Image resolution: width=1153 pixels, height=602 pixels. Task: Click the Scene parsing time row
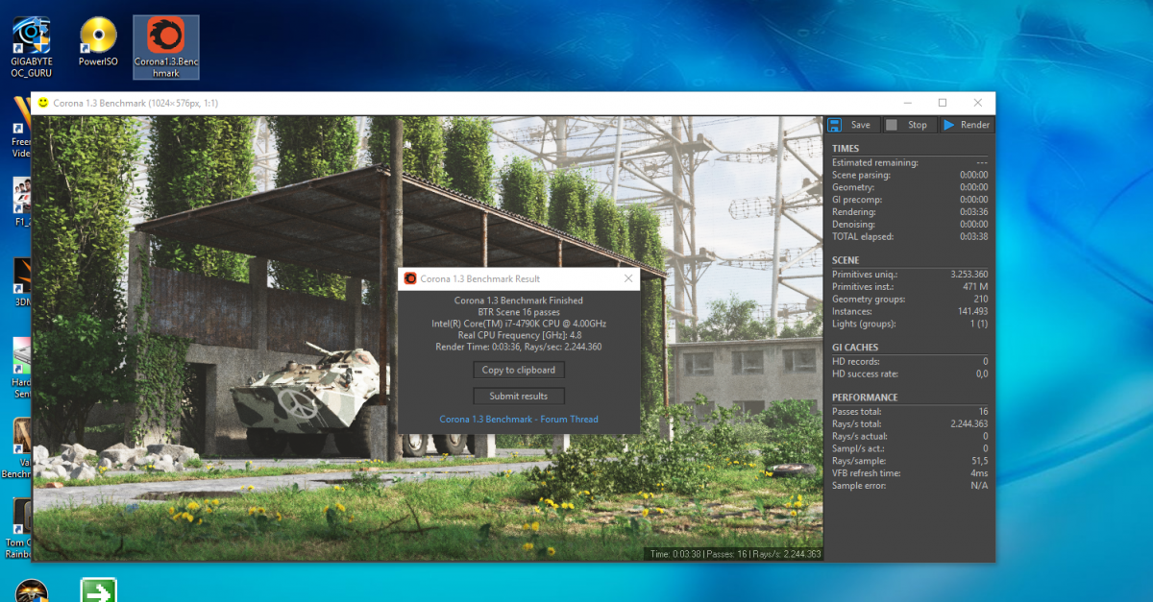pos(909,175)
